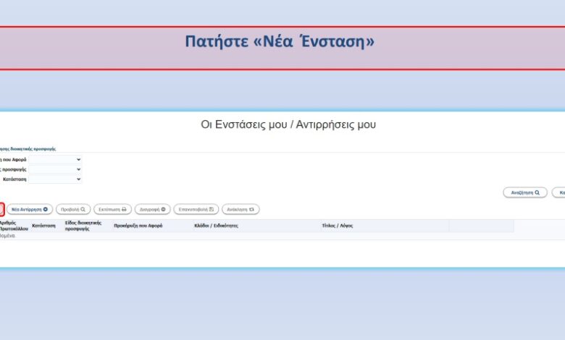
Task: Click the 'διοικητικής προσφυγής' section label above filters
Action: tap(28, 148)
